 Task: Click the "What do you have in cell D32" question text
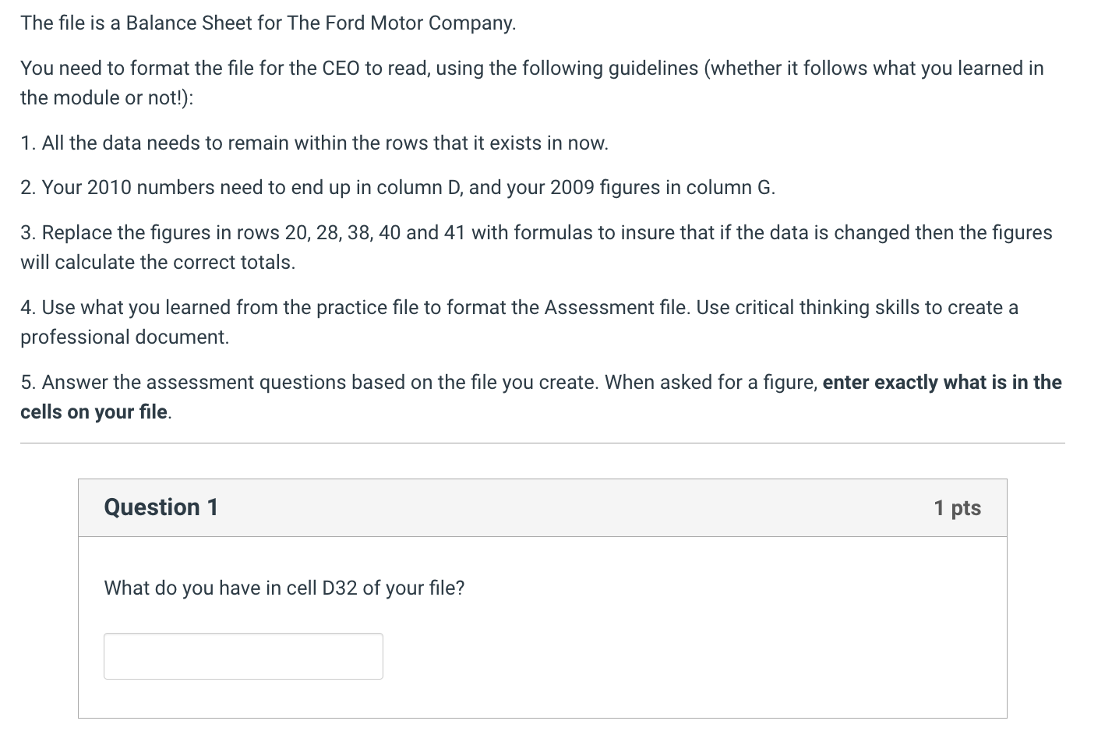pyautogui.click(x=284, y=588)
